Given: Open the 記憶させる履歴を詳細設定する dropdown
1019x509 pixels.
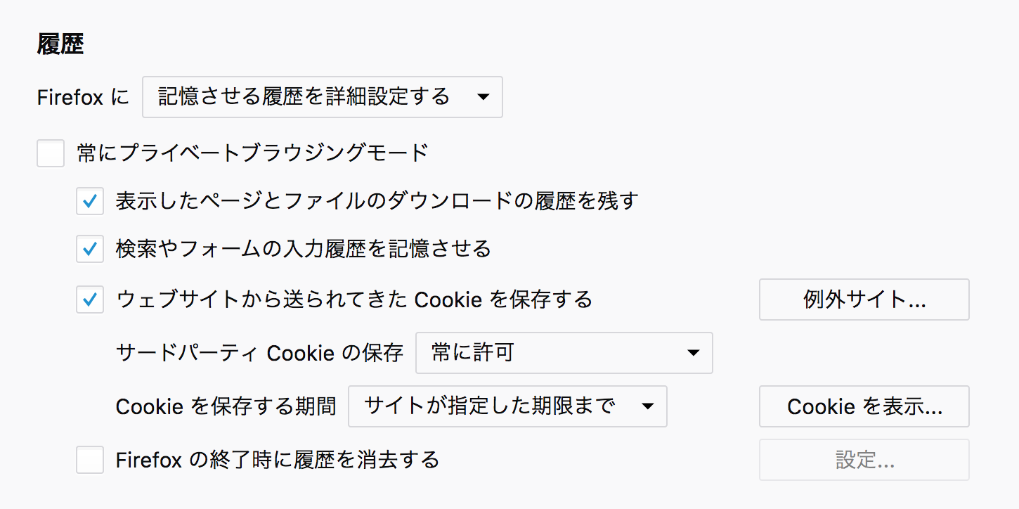Looking at the screenshot, I should pos(322,97).
